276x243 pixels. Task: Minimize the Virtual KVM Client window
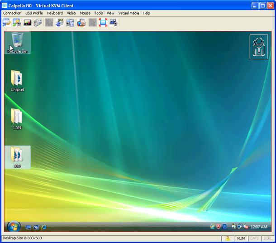255,5
